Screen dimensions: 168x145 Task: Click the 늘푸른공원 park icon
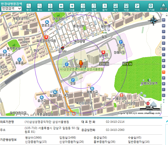pos(14,45)
